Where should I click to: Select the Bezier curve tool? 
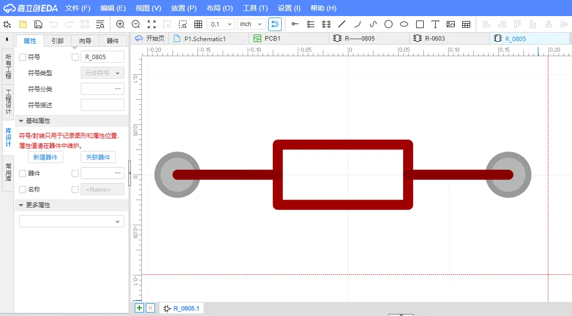pyautogui.click(x=373, y=25)
